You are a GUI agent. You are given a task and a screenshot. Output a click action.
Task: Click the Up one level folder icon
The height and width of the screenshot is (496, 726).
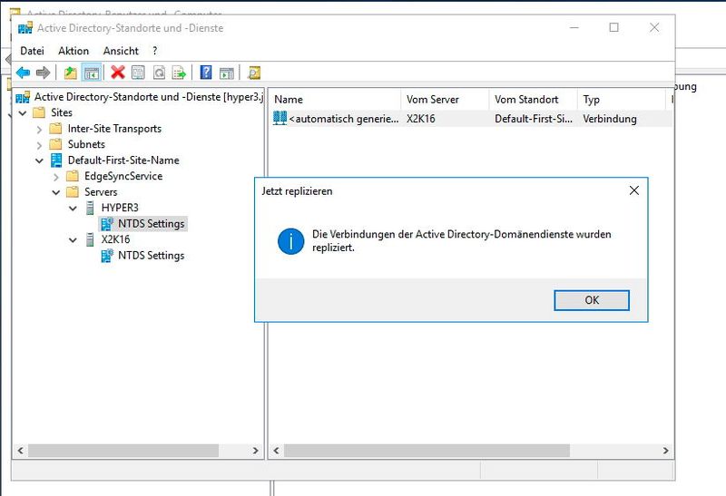(x=71, y=73)
